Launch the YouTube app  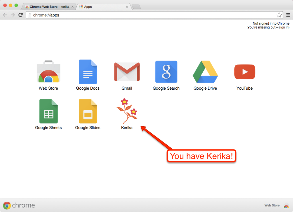[x=245, y=72]
